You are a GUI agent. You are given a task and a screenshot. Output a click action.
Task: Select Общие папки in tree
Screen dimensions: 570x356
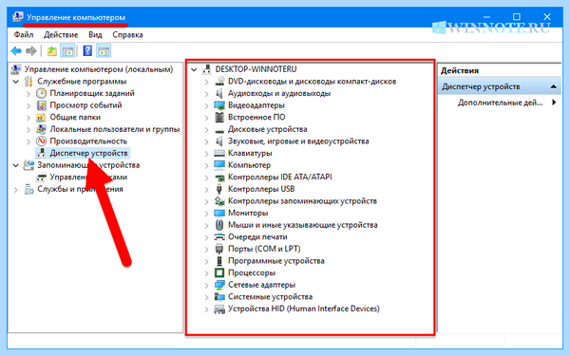tap(75, 118)
